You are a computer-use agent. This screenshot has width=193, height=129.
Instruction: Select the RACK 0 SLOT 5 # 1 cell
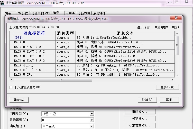[34, 56]
